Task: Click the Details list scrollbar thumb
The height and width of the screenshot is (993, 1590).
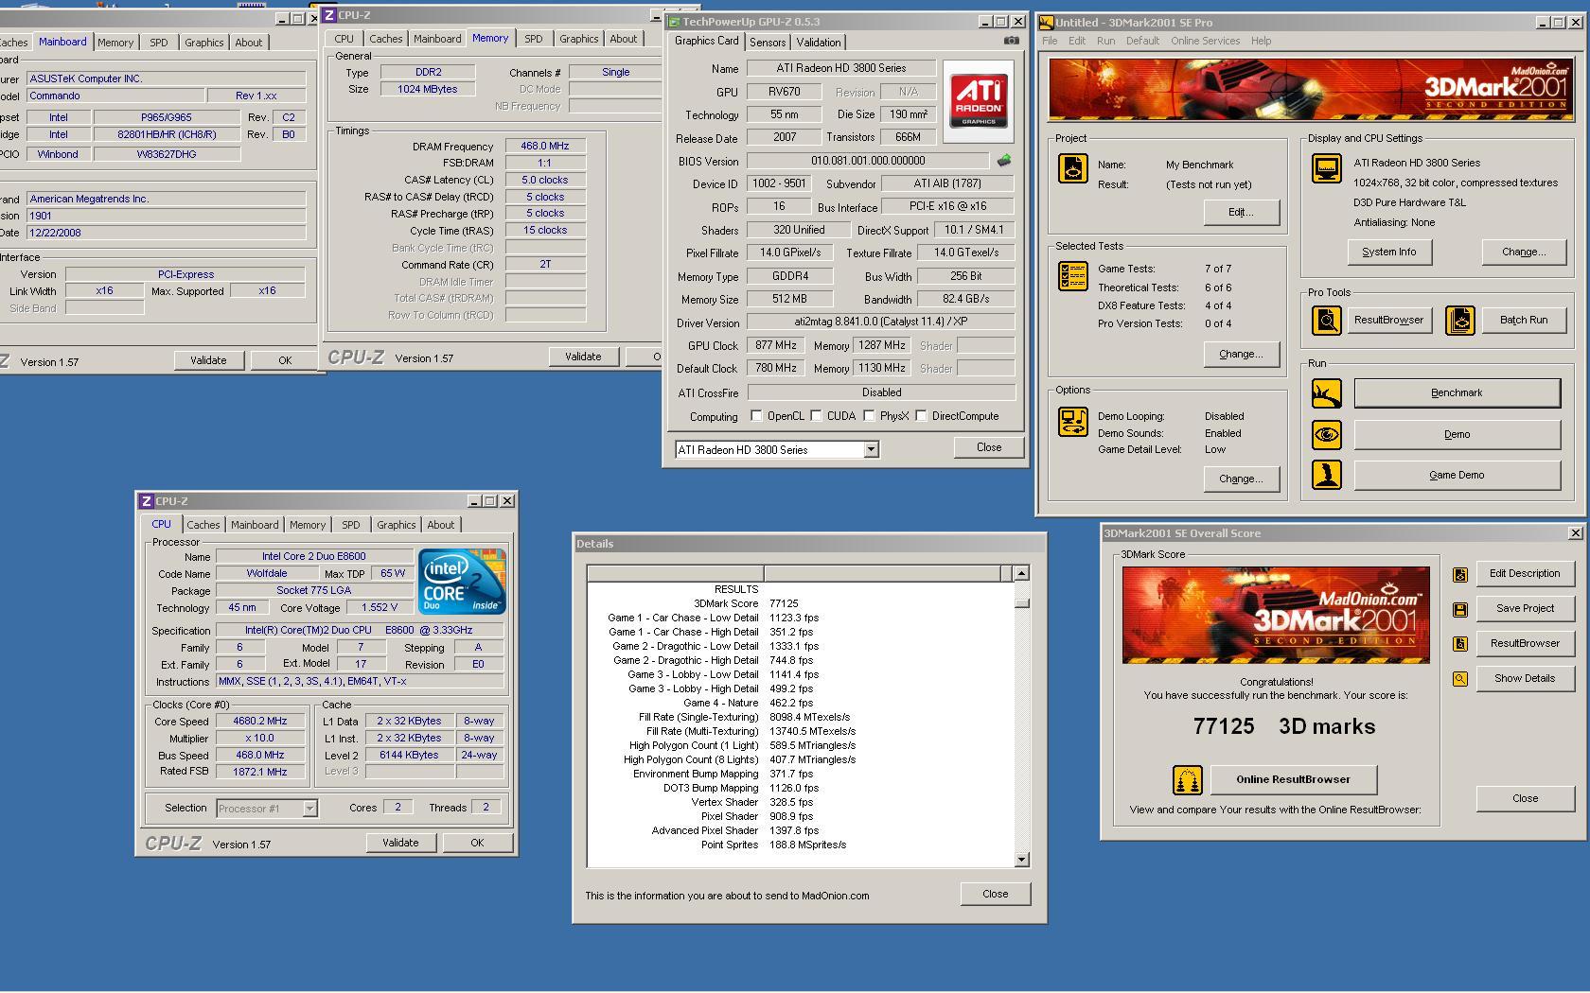Action: 1021,603
